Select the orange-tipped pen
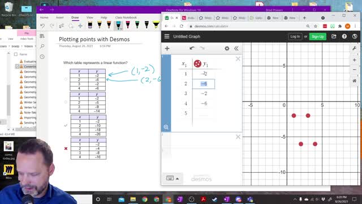The height and width of the screenshot is (204, 362). tap(109, 25)
